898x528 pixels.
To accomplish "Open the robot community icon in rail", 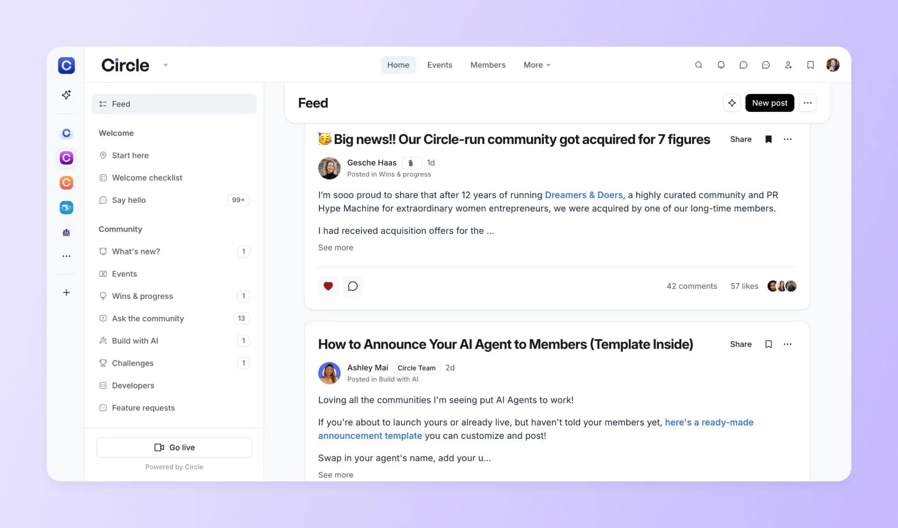I will [66, 233].
